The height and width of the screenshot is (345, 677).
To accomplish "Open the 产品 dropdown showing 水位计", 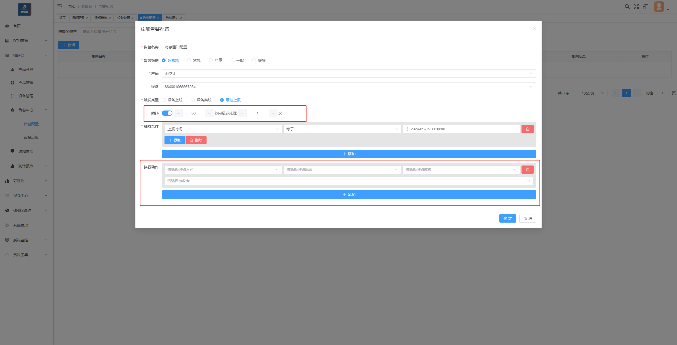I will coord(349,73).
